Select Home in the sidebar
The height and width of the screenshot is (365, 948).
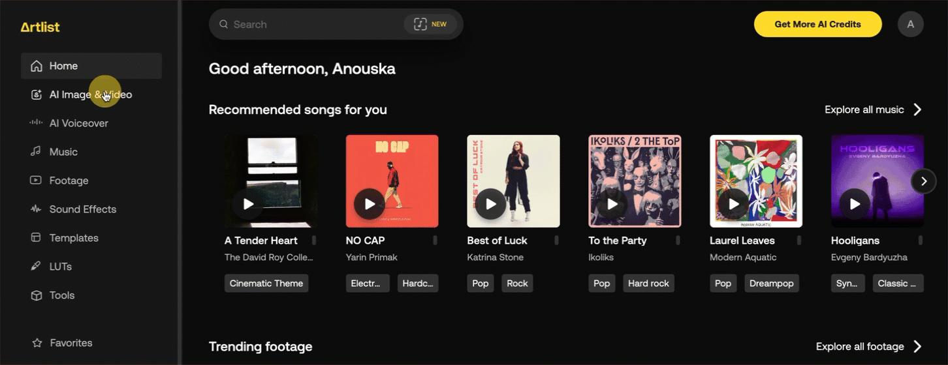[63, 66]
